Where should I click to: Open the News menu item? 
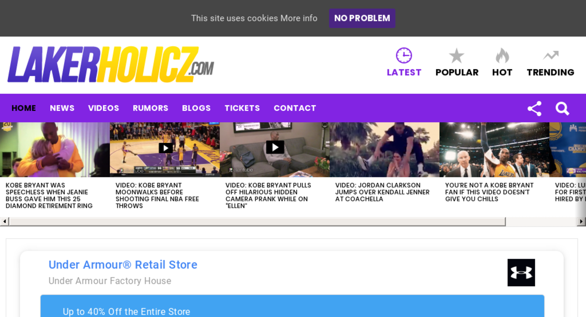pyautogui.click(x=62, y=108)
